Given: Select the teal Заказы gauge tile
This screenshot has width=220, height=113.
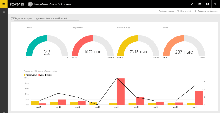Looking at the screenshot, I should click(x=47, y=46).
